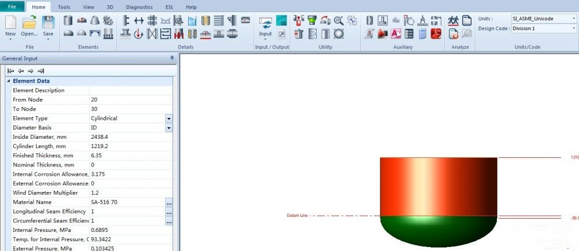The image size is (579, 251).
Task: Click Circumferential Seam Efficiency ellipsis button
Action: 168,221
